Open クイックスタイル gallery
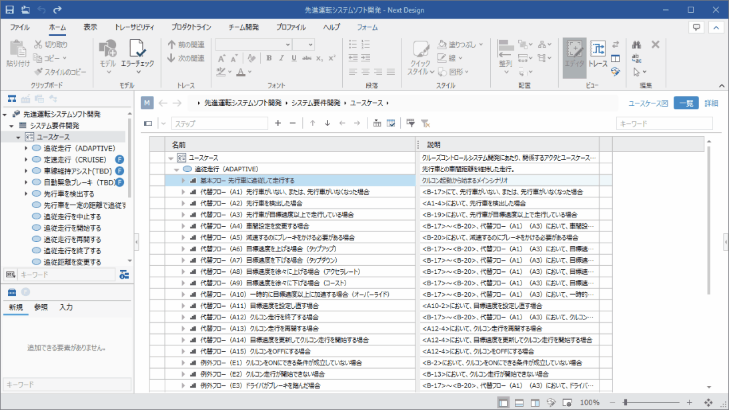 [x=421, y=58]
